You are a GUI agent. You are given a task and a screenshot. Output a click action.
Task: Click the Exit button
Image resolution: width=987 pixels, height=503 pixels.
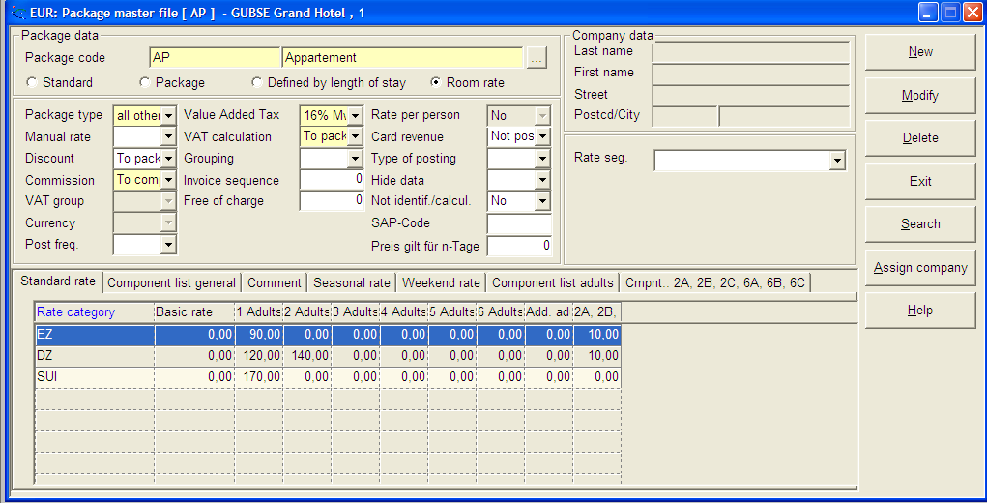click(x=920, y=181)
